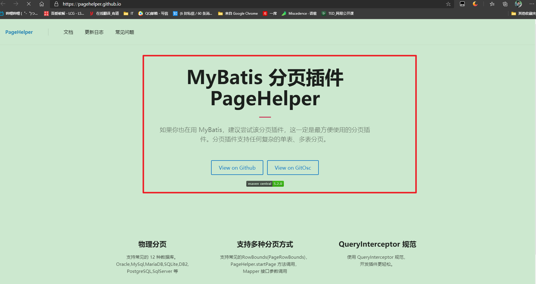Screen dimensions: 536x284
Task: Open the Collections icon
Action: click(x=505, y=4)
